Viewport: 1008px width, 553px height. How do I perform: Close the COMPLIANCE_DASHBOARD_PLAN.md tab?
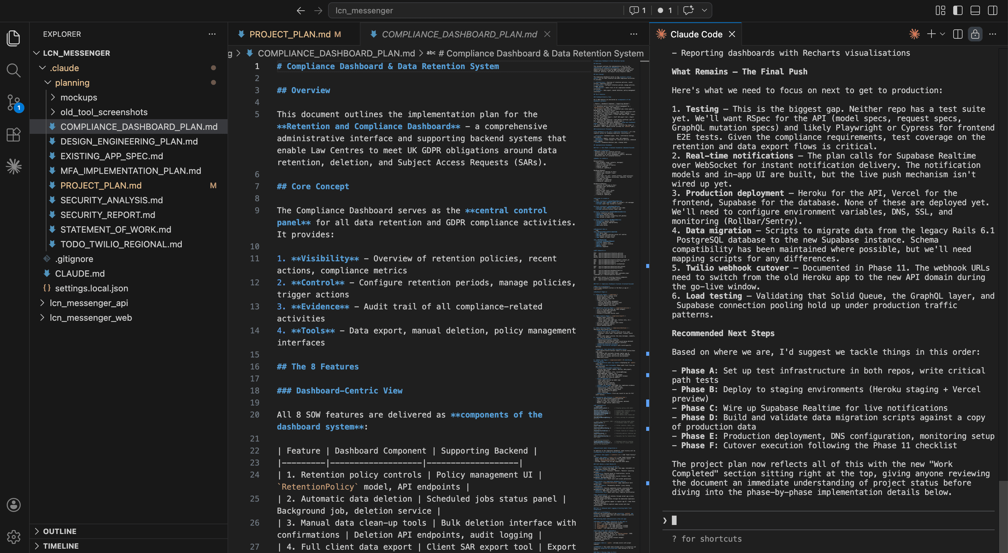tap(548, 34)
